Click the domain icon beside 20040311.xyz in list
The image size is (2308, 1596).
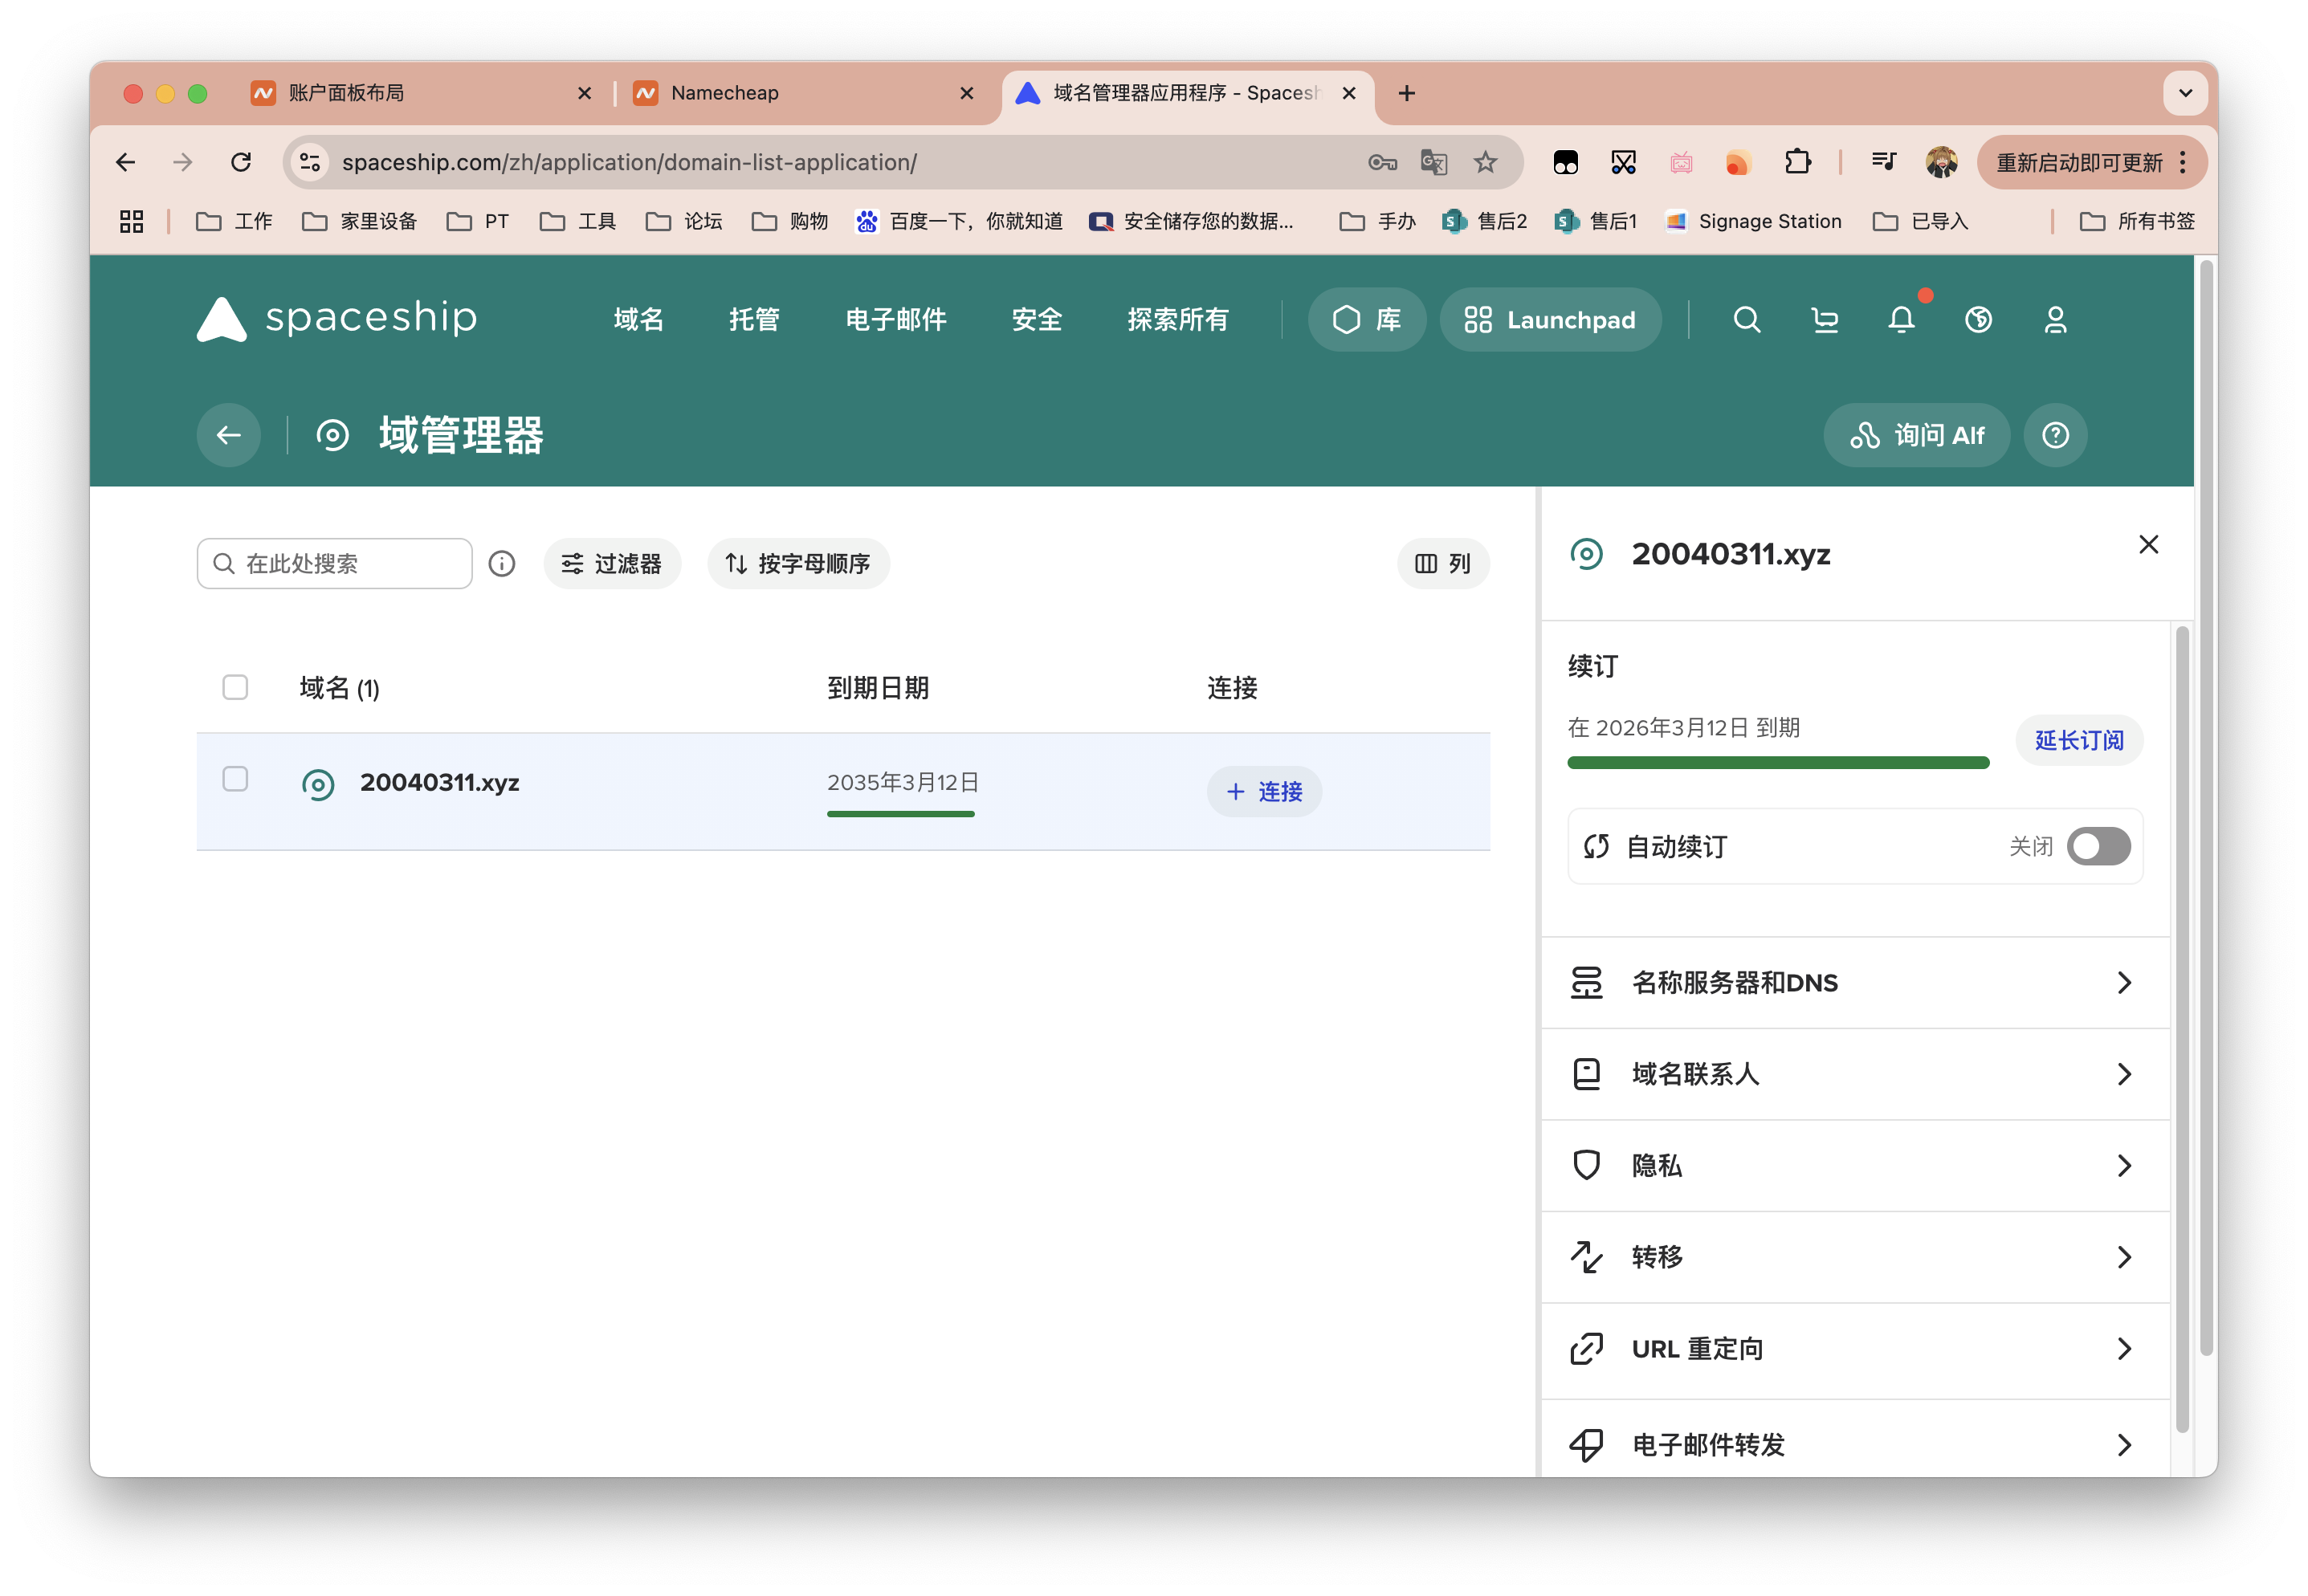(x=318, y=785)
